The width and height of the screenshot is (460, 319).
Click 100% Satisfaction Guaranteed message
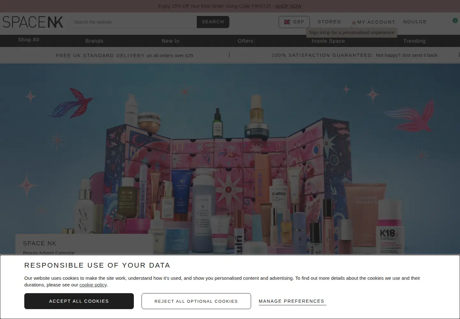[x=355, y=55]
